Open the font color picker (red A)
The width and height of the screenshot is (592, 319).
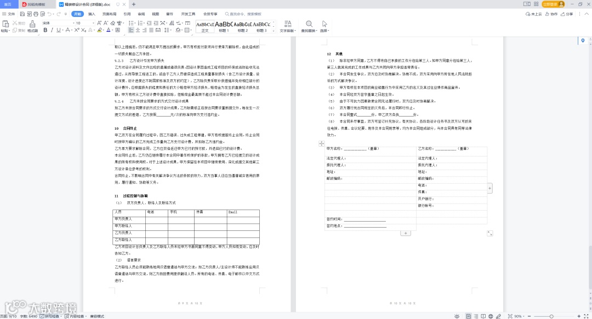click(109, 30)
